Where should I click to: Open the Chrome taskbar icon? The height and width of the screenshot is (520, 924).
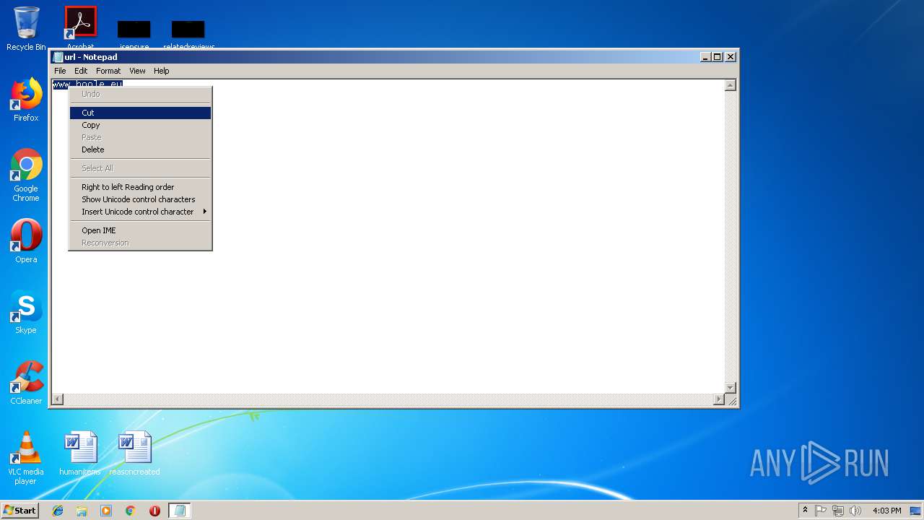point(131,511)
